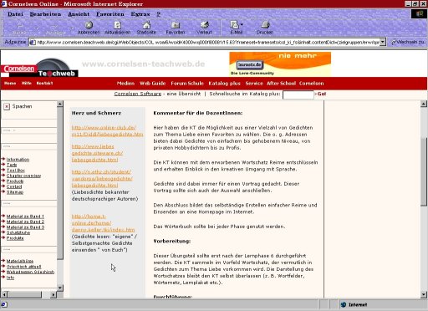This screenshot has height=311, width=428.
Task: Click the Abbrechen stop icon
Action: coord(89,25)
